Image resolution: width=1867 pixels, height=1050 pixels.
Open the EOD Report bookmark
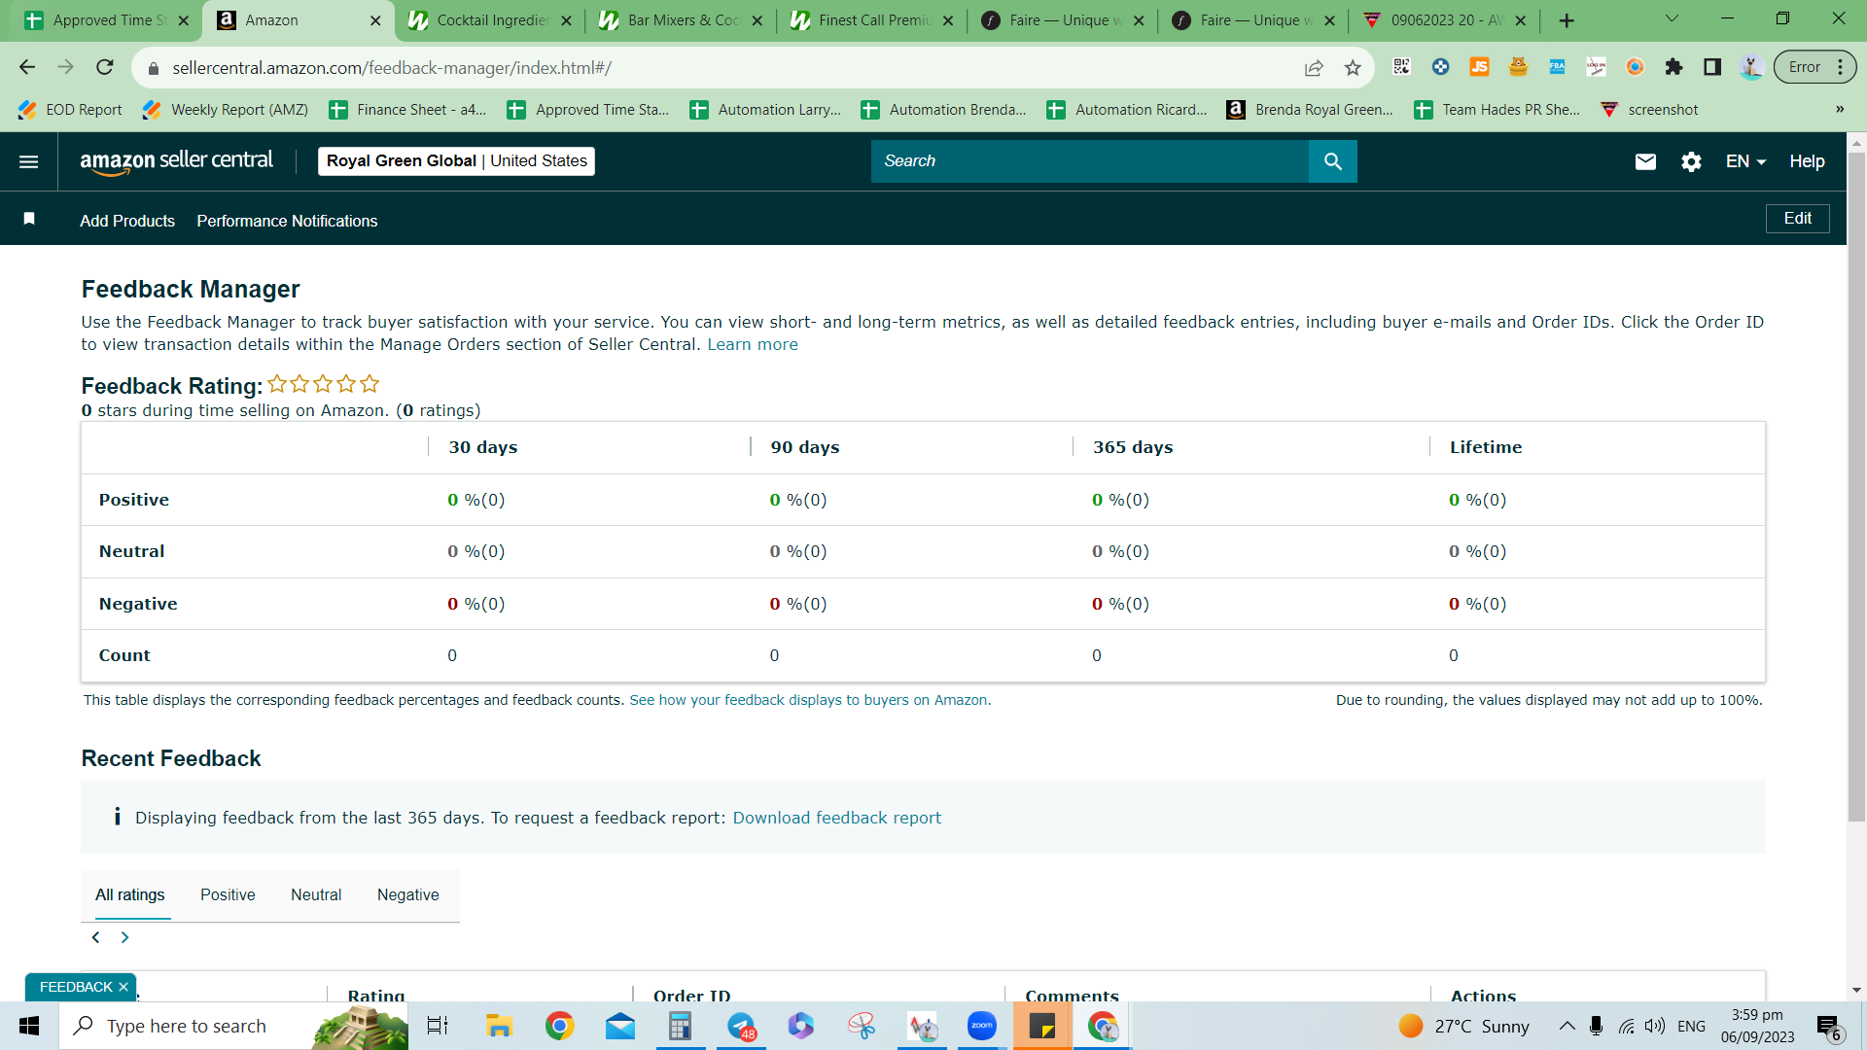point(71,110)
